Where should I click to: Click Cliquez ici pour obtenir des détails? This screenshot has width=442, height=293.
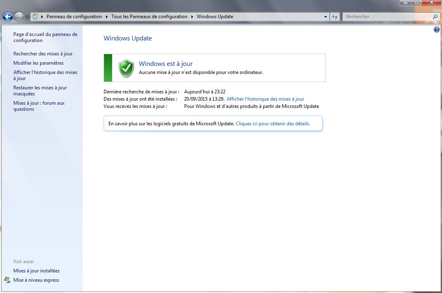pyautogui.click(x=272, y=124)
